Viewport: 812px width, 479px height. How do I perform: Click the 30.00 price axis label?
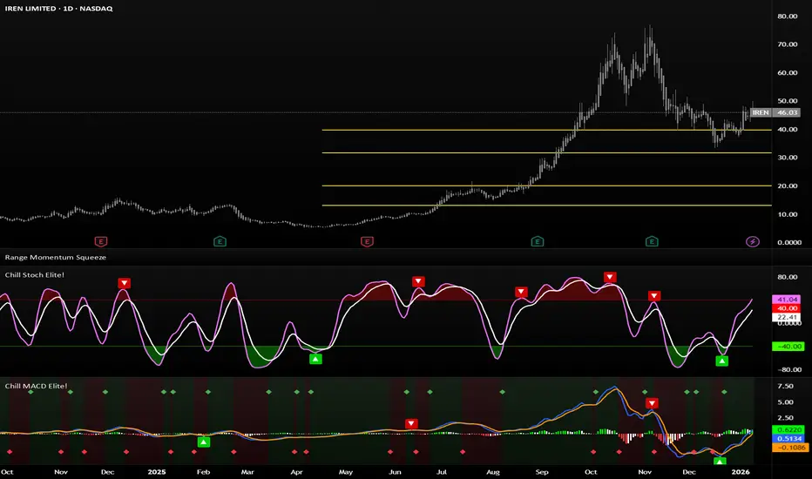tap(787, 158)
